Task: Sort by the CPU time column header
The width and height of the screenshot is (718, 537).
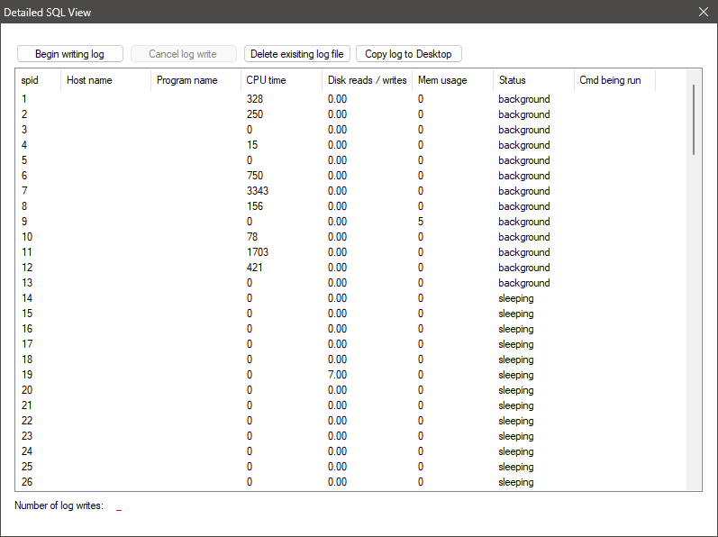Action: point(281,80)
